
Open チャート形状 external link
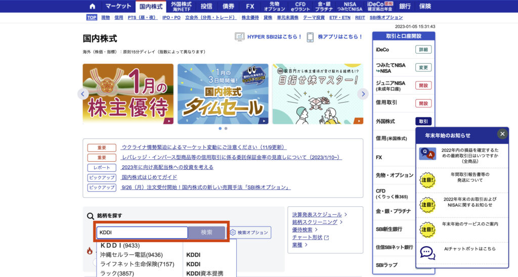click(x=311, y=238)
